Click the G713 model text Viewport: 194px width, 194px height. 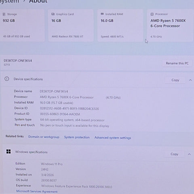(x=7, y=65)
